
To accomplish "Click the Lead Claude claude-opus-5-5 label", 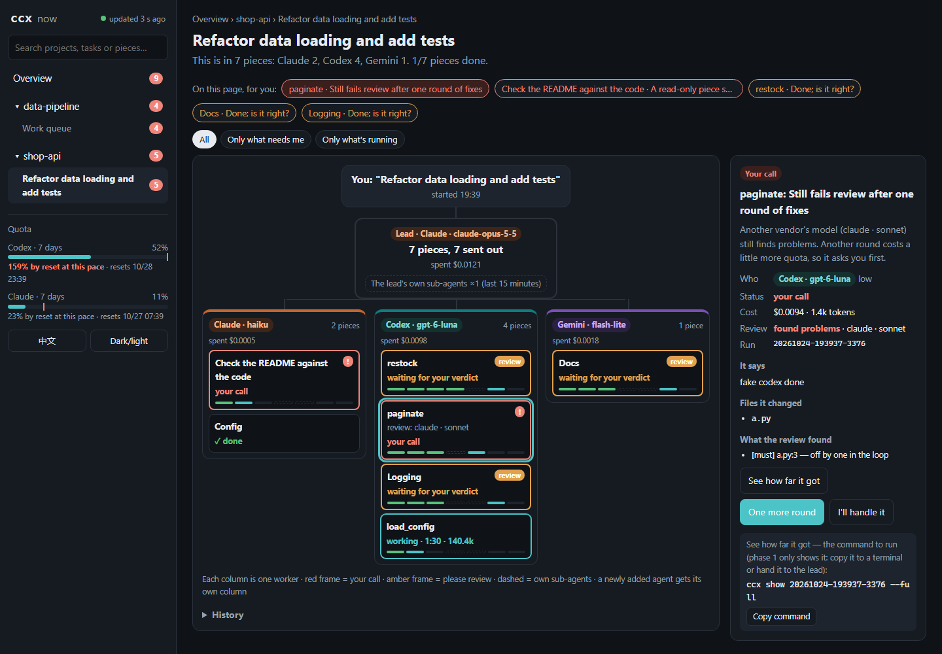I will pos(456,233).
